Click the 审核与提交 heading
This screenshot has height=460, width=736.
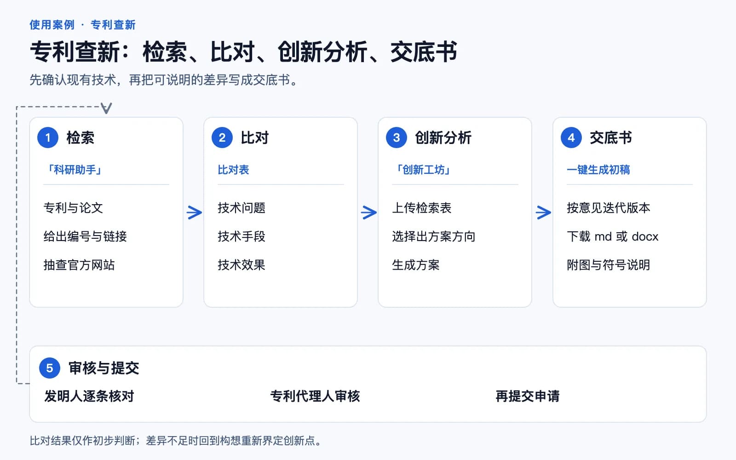[x=104, y=368]
